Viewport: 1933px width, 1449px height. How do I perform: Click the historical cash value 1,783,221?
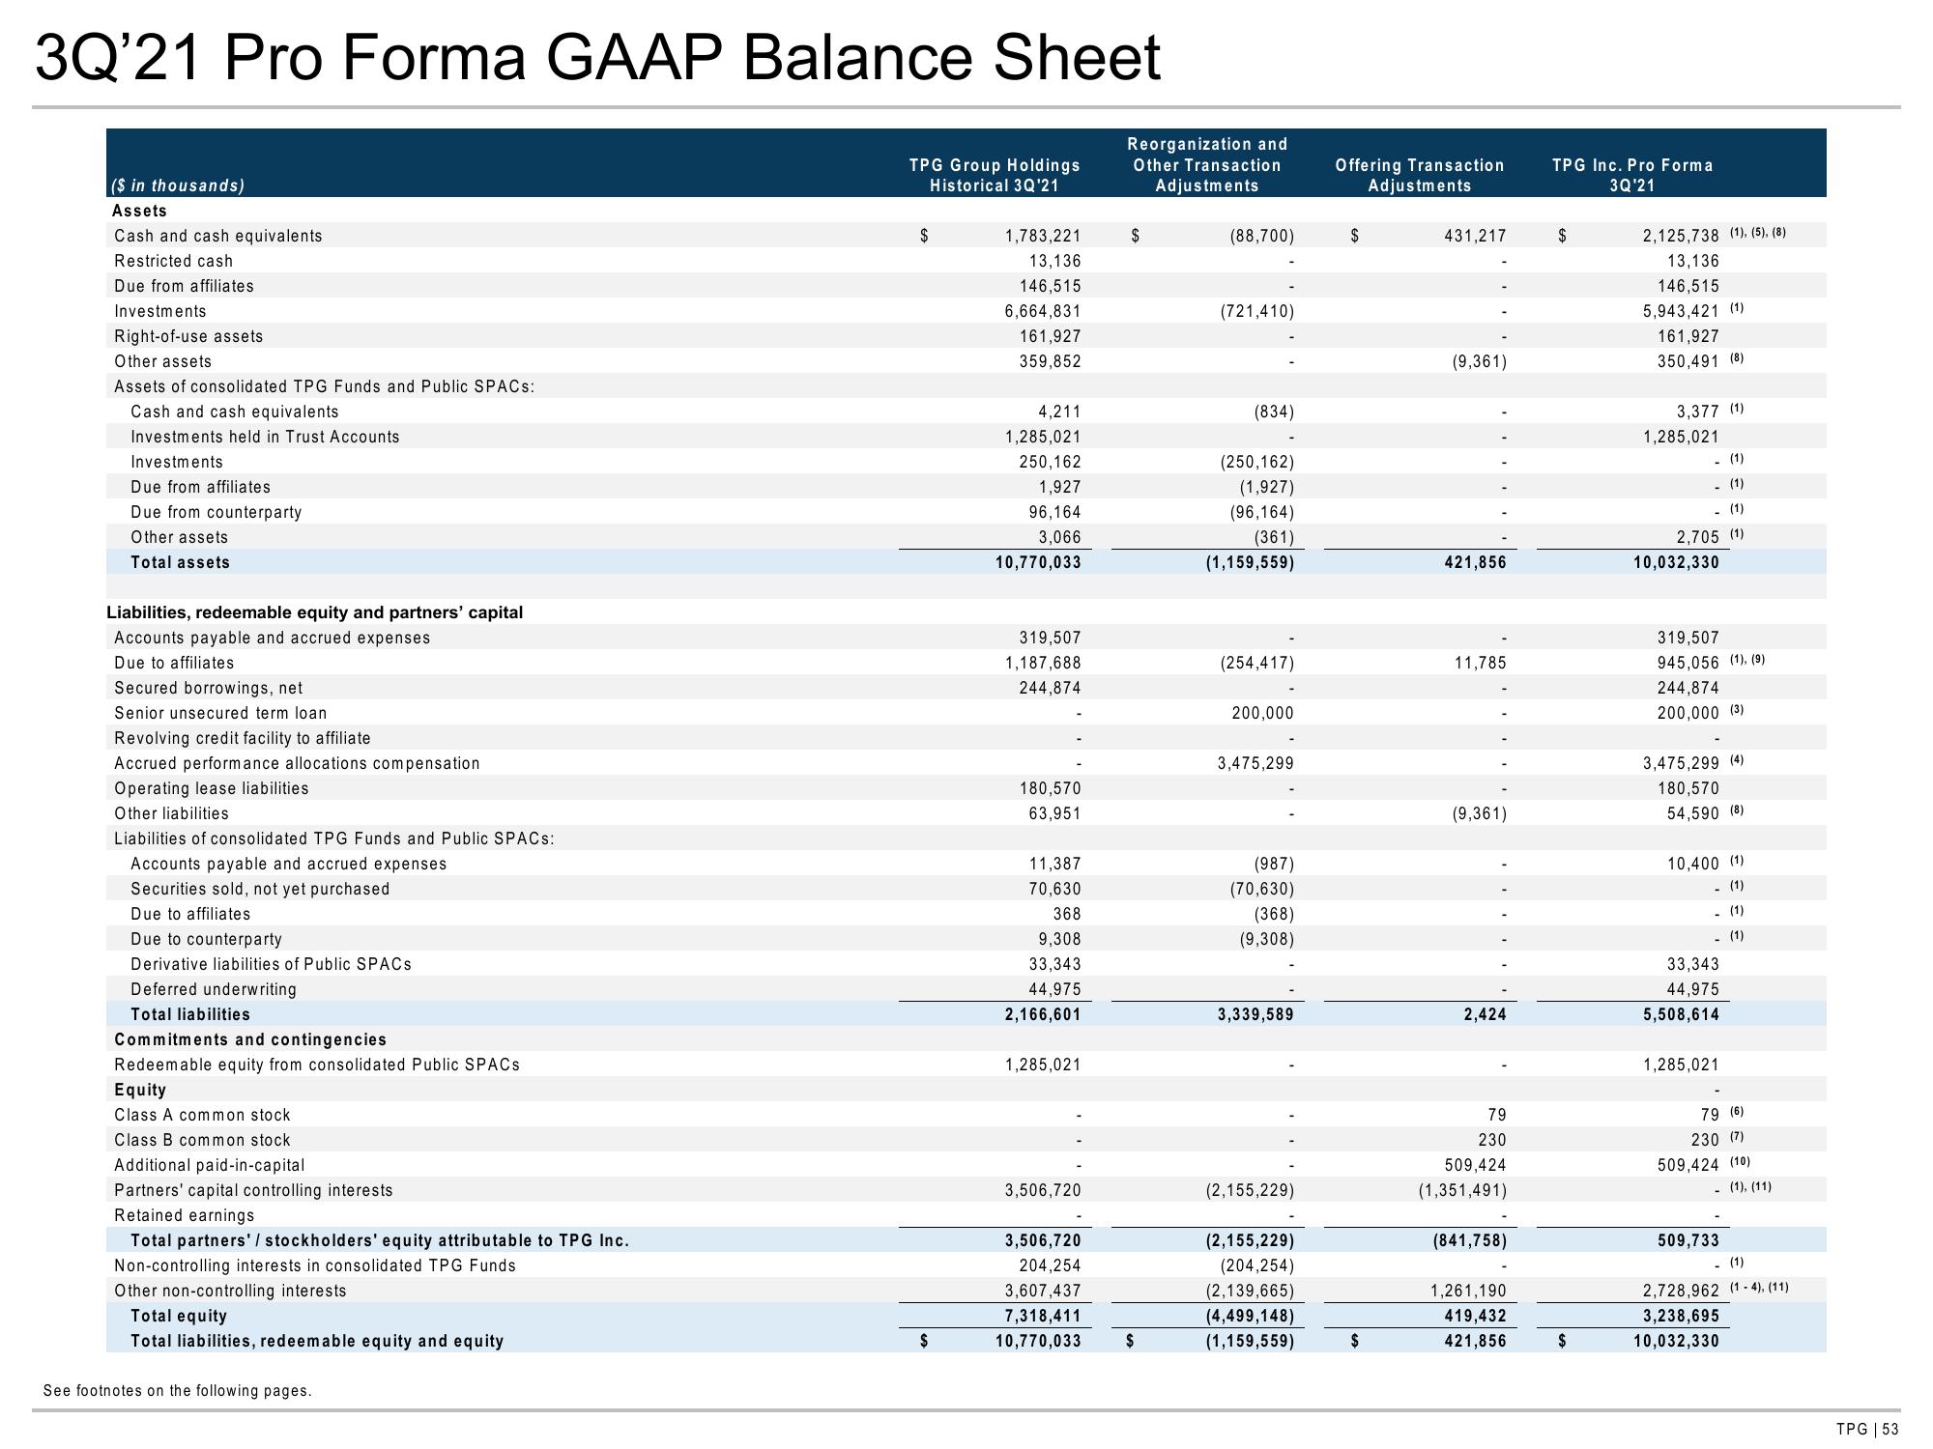coord(1043,236)
